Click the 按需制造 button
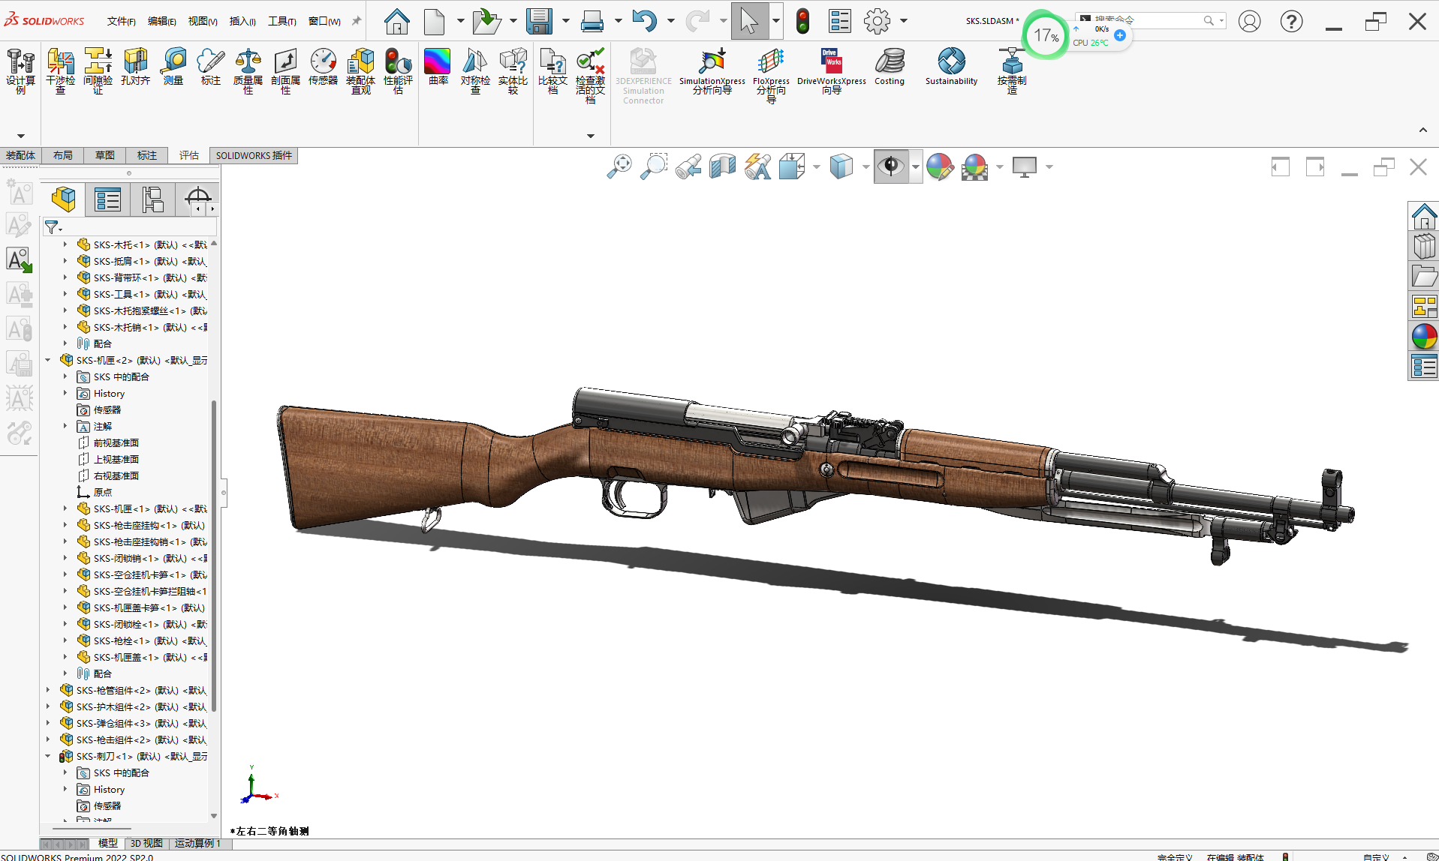 1011,70
